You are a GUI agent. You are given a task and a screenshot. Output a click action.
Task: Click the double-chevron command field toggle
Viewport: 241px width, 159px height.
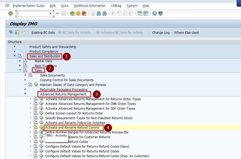57,13
